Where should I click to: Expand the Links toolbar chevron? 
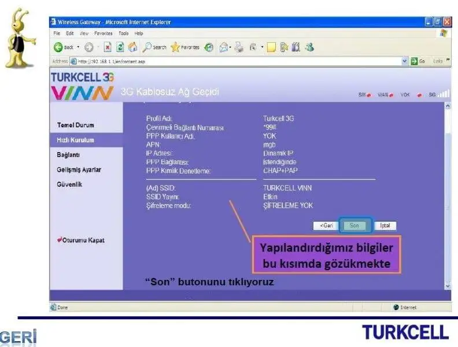[x=448, y=60]
